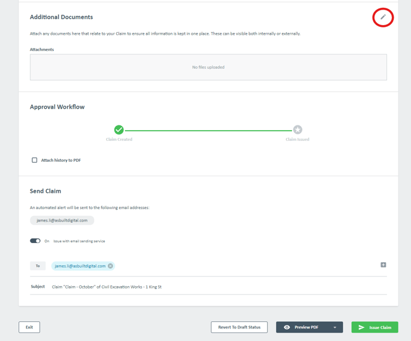The height and width of the screenshot is (341, 411).
Task: Click the Claim Issued label text
Action: coord(297,139)
